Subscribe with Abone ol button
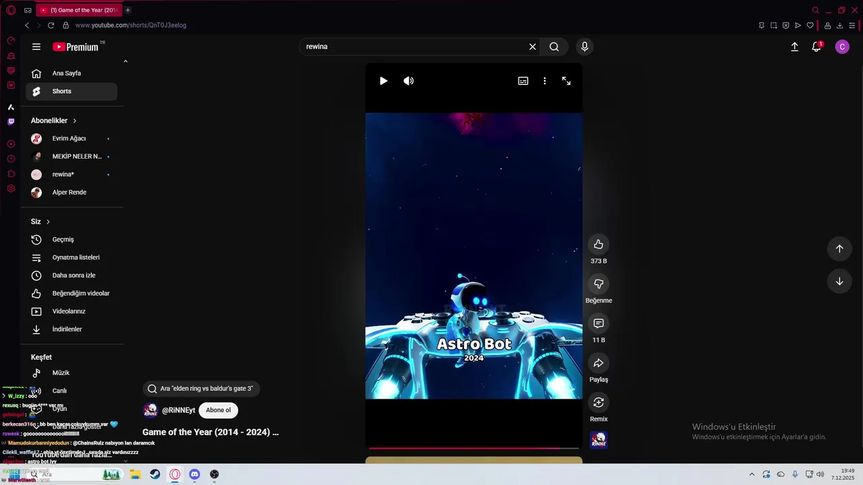 pyautogui.click(x=218, y=410)
